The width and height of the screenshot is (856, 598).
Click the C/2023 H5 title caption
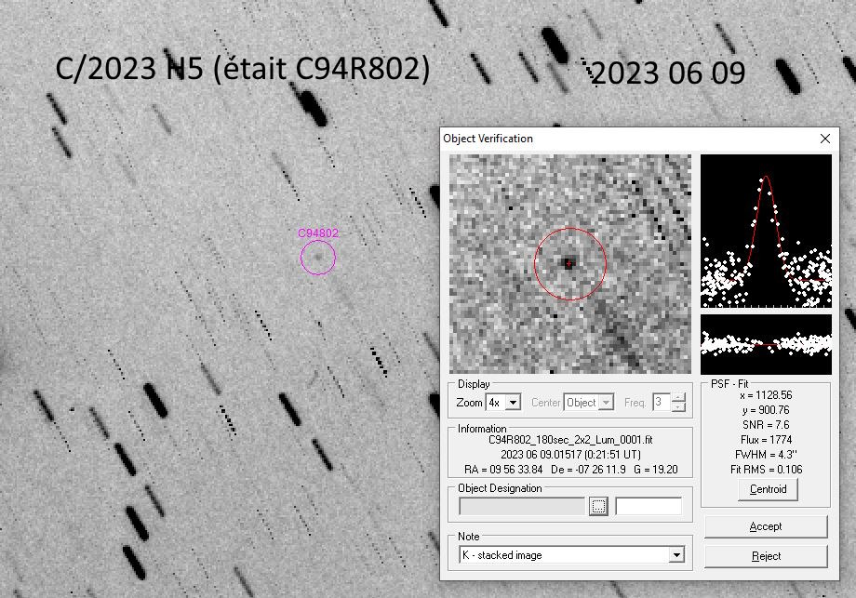[243, 69]
